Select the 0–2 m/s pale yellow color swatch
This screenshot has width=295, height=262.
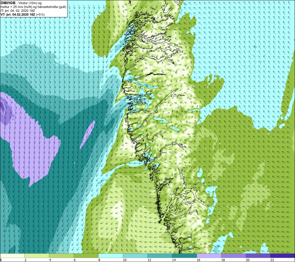point(12,256)
